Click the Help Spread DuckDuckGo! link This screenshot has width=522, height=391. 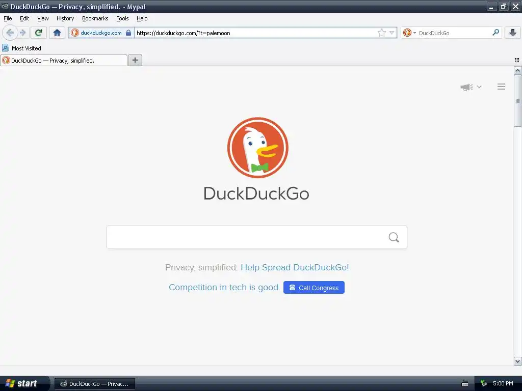click(295, 267)
